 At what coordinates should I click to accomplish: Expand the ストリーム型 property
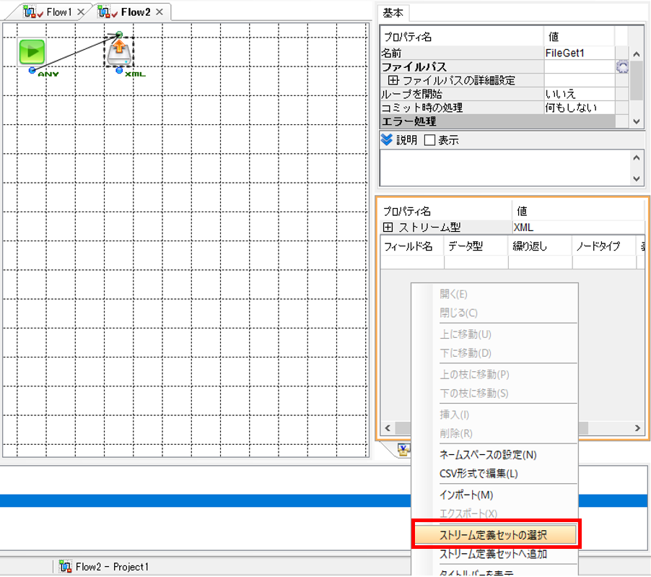coord(388,227)
